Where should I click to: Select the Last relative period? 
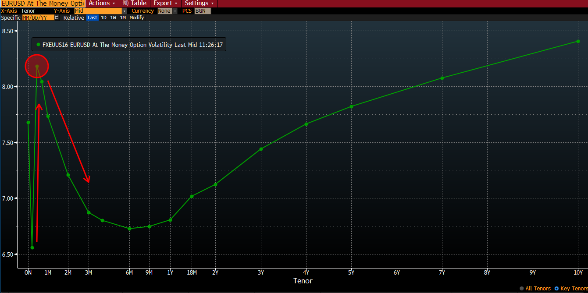tap(93, 18)
